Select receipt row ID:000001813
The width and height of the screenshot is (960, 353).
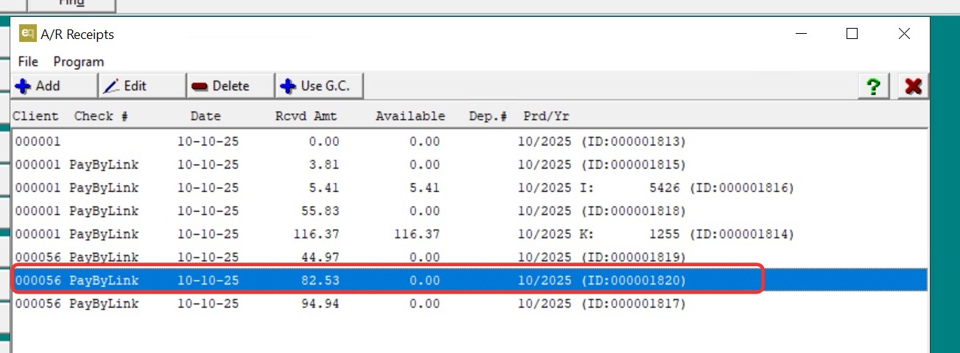point(470,141)
